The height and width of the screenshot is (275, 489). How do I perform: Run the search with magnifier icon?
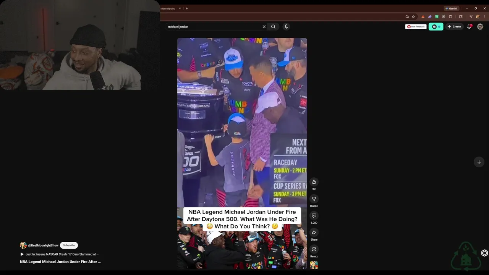coord(273,27)
